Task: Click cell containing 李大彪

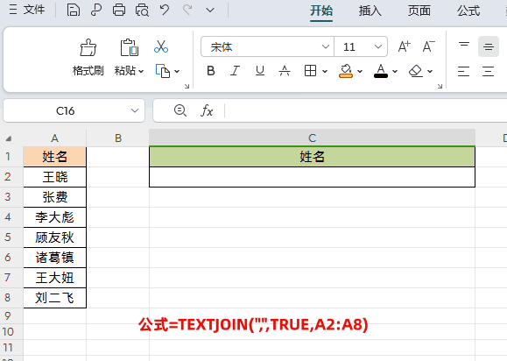Action: (54, 217)
